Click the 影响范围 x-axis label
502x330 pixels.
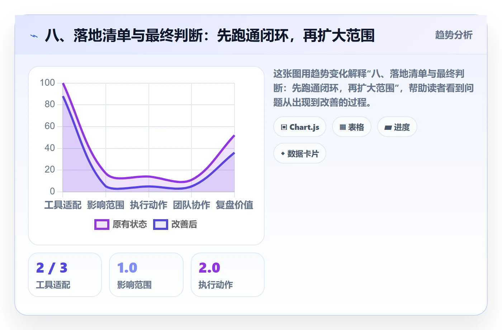click(x=106, y=205)
